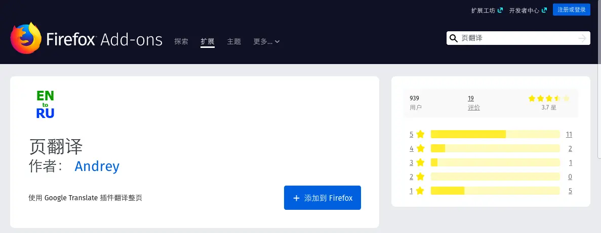Click the 评价 reviews link
Screen dimensions: 601x233
tap(474, 107)
